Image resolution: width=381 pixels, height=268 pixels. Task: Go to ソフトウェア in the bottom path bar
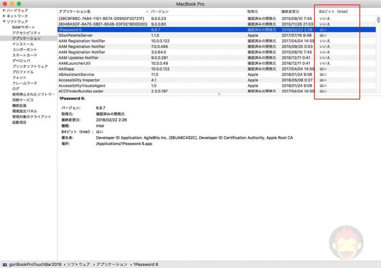(x=79, y=264)
